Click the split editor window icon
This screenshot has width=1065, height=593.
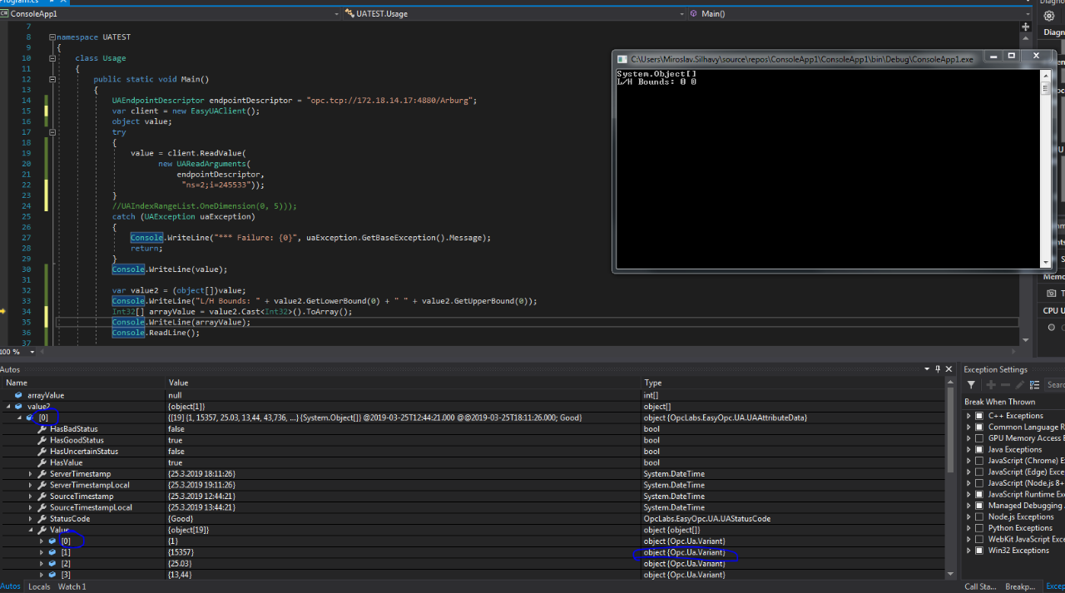[x=1025, y=27]
